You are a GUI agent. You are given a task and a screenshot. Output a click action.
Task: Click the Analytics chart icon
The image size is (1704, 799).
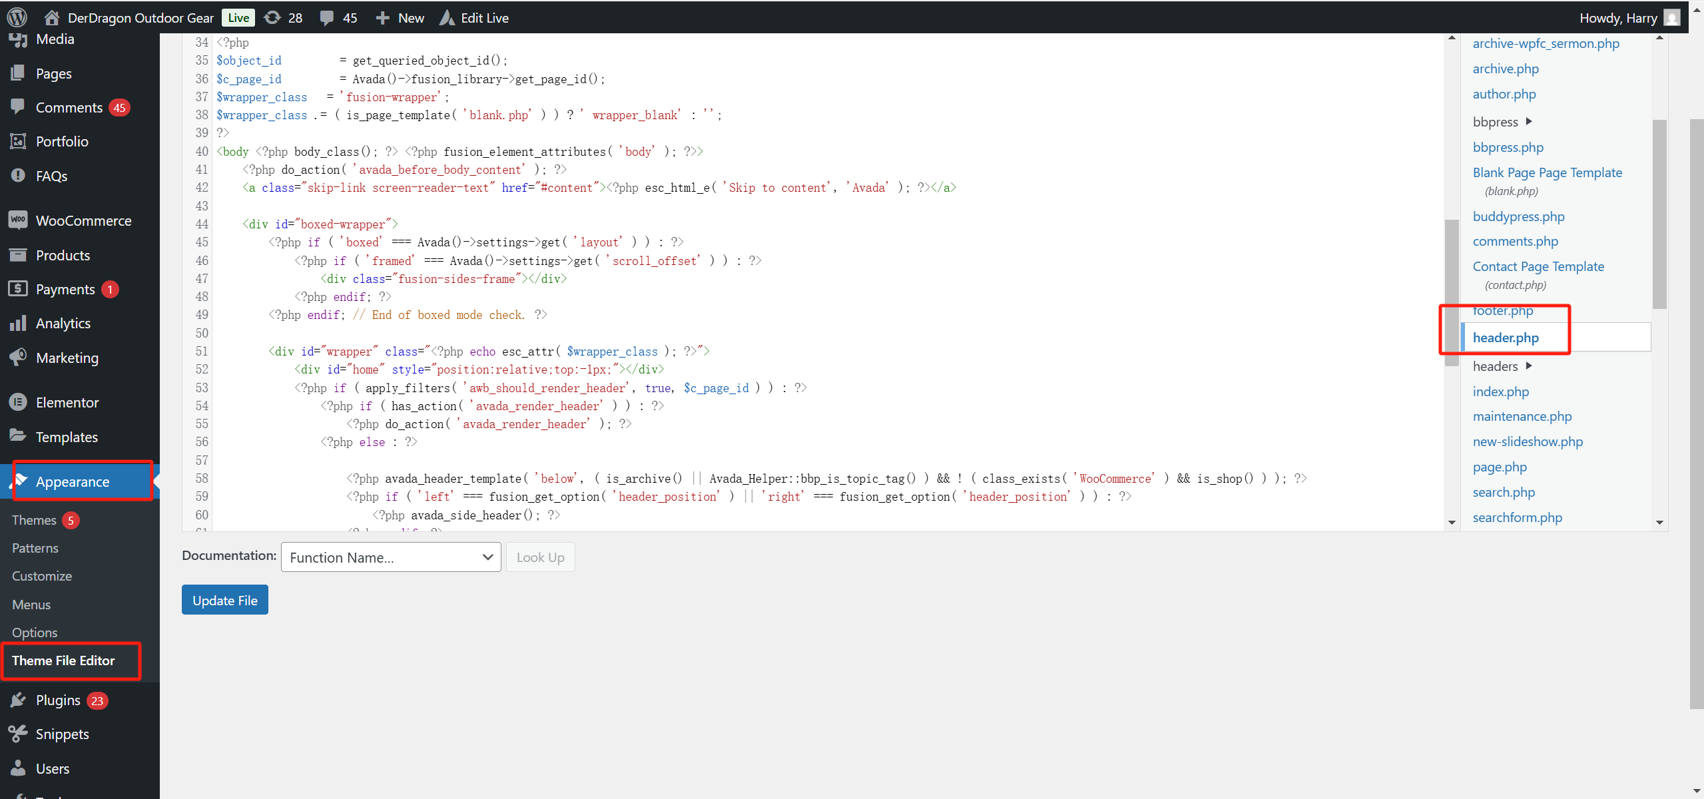point(18,323)
